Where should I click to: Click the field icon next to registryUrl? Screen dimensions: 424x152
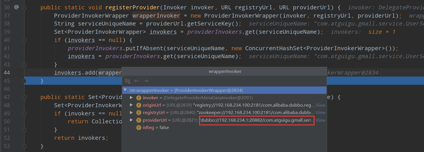139,113
